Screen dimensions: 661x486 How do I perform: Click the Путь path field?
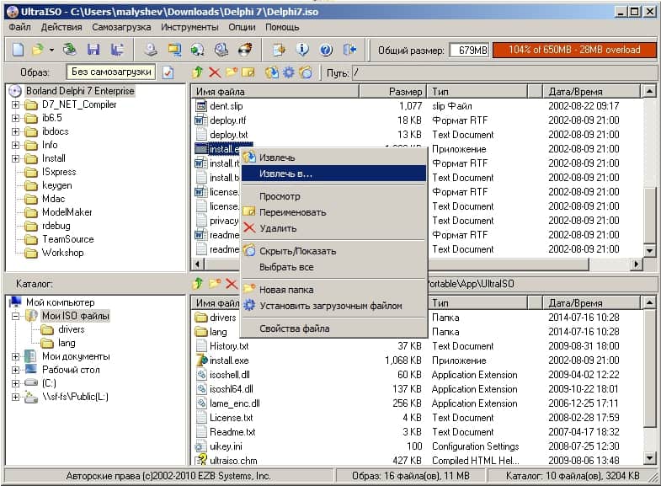(504, 72)
